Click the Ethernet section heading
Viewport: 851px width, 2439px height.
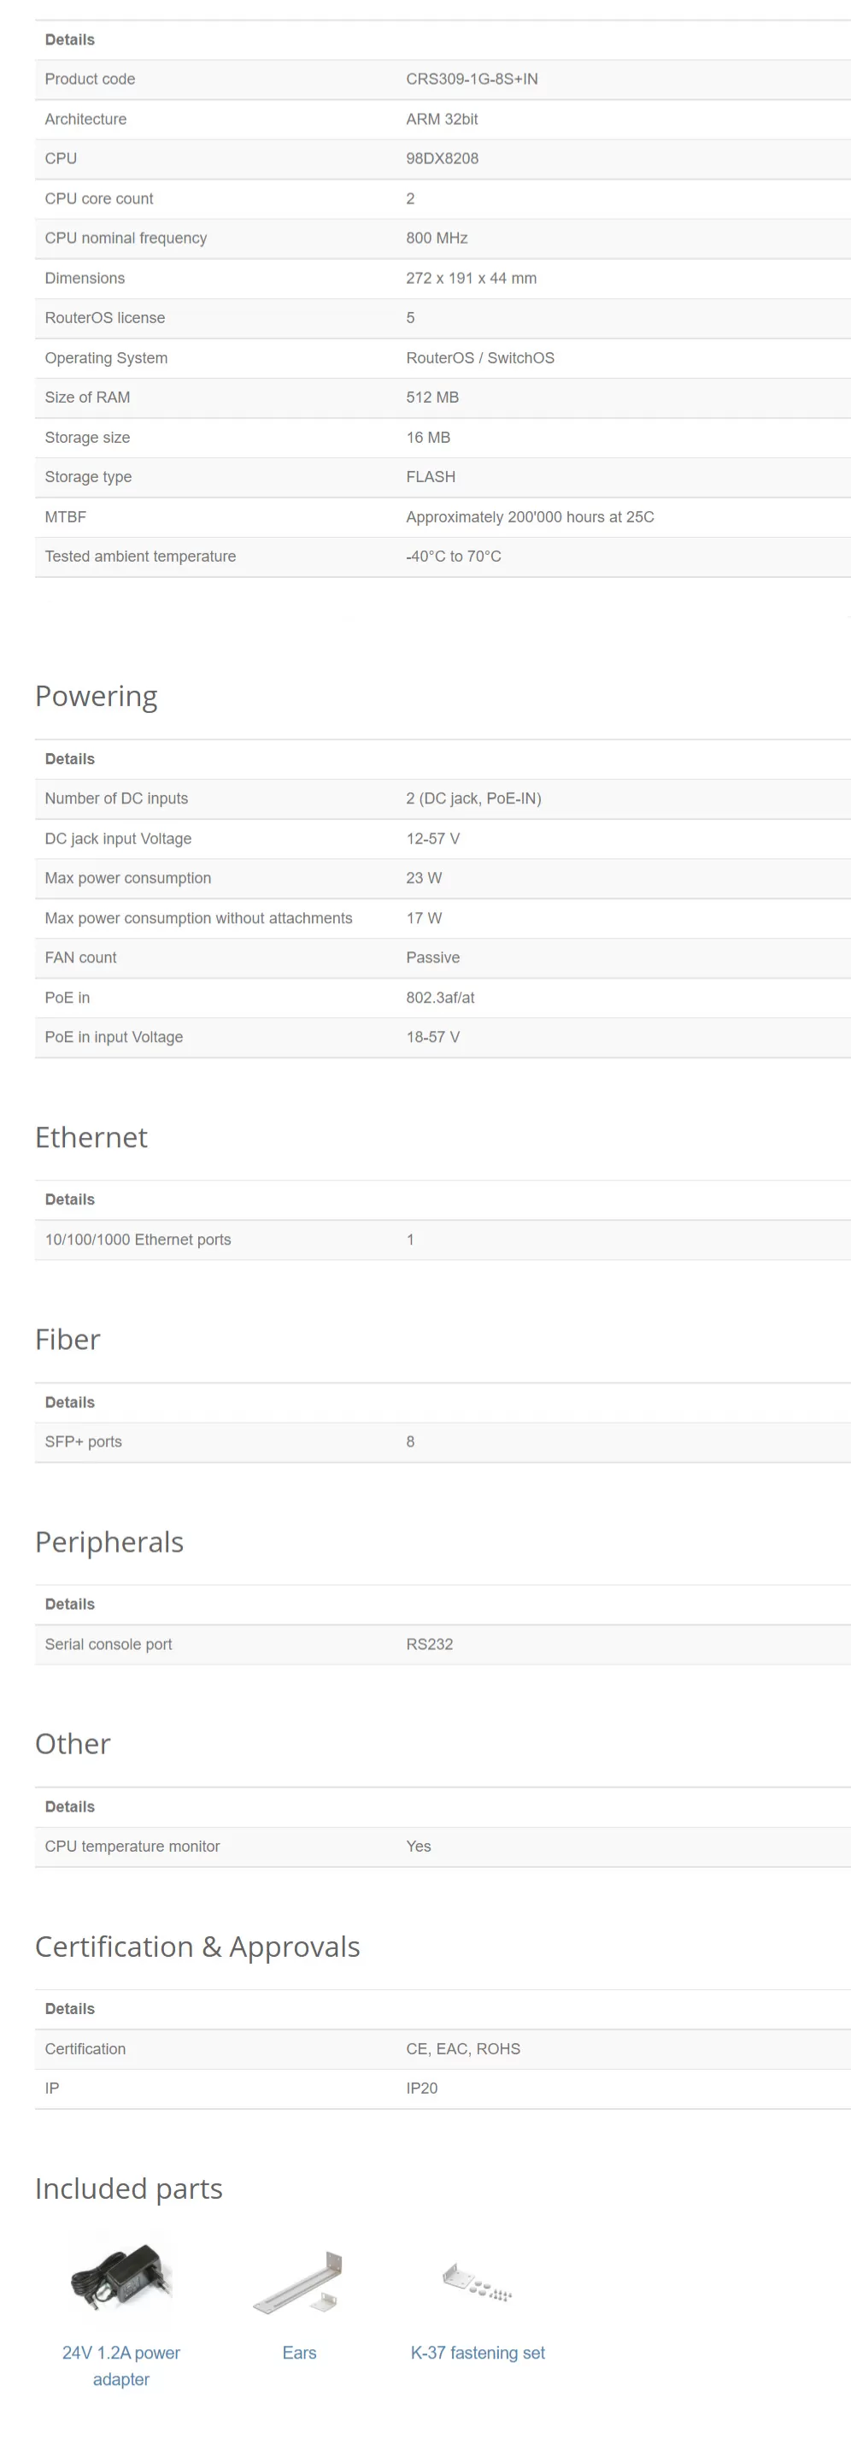point(91,1137)
